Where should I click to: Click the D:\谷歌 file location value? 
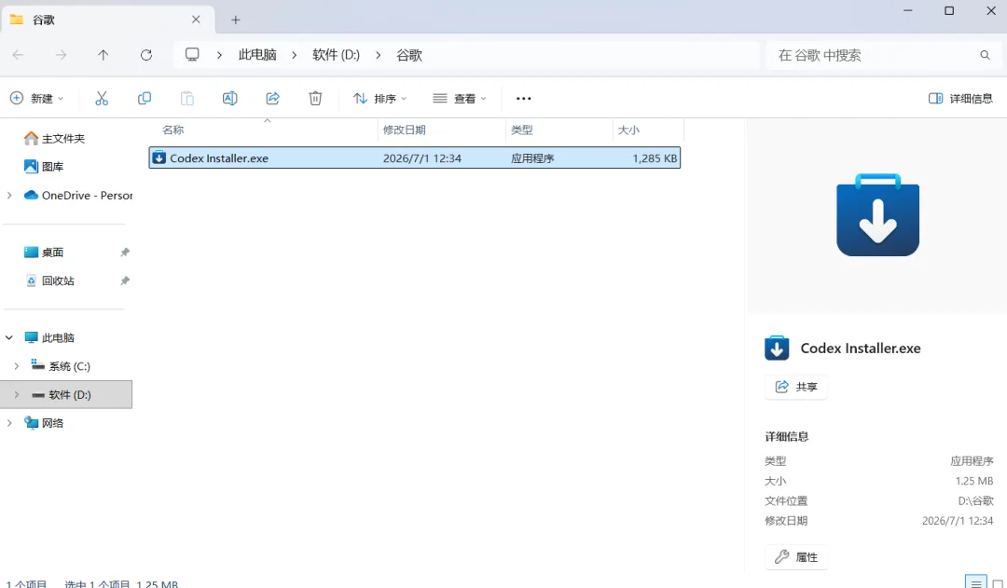tap(975, 500)
